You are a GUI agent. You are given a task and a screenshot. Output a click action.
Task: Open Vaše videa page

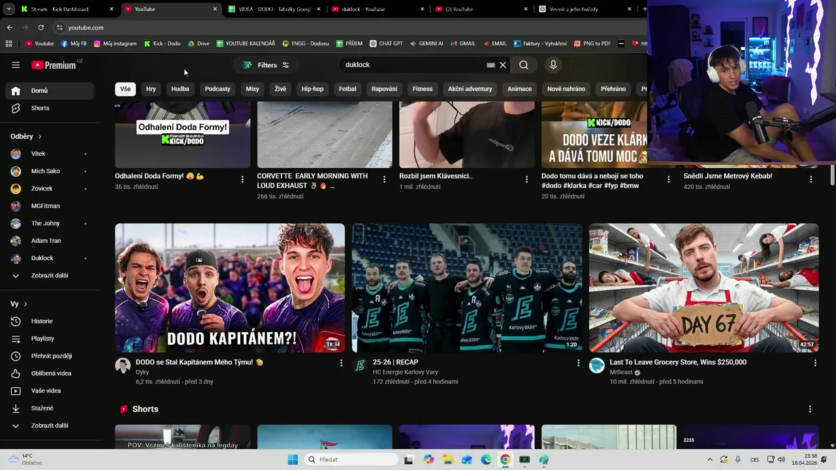pos(50,390)
